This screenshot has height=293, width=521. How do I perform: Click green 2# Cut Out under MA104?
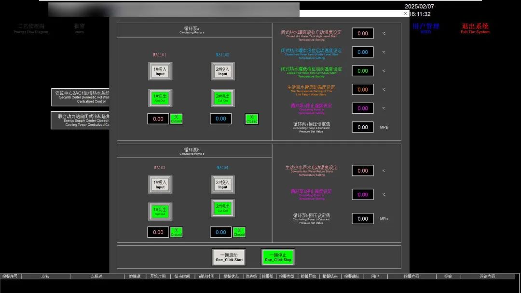click(x=222, y=208)
